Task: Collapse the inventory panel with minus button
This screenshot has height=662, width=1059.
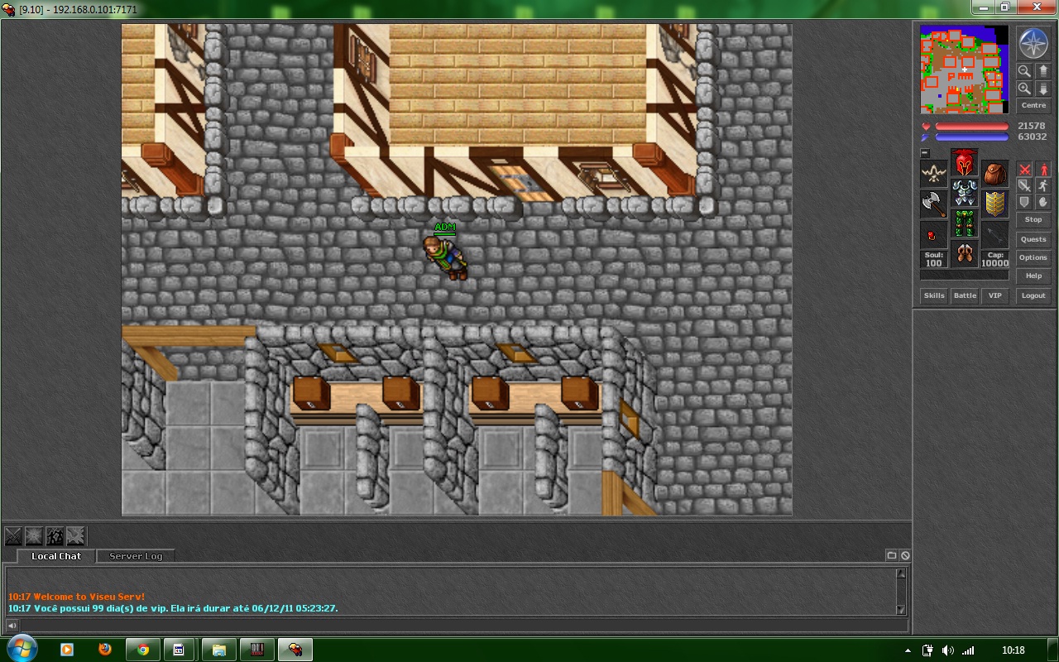Action: click(x=925, y=152)
